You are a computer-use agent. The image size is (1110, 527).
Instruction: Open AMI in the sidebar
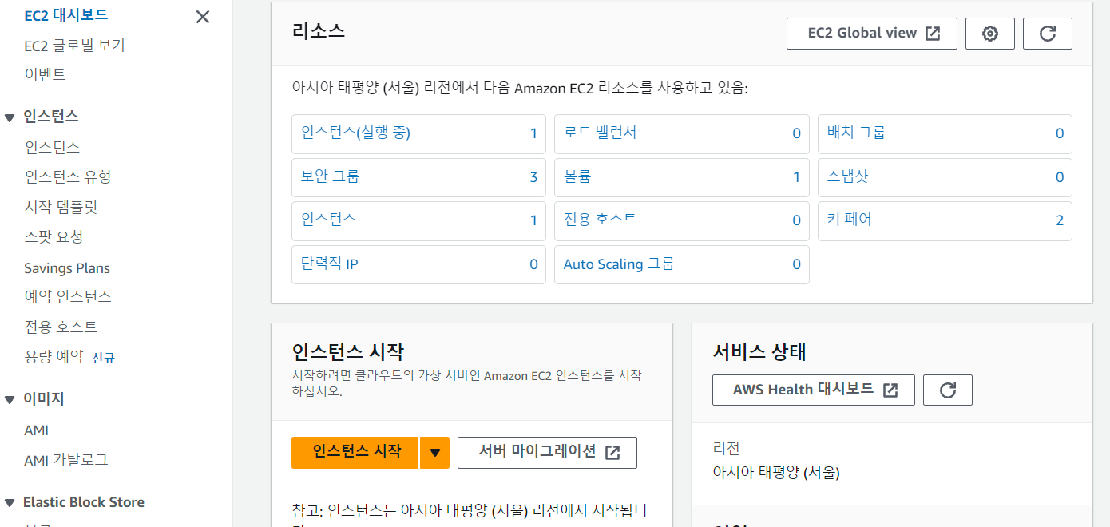click(x=37, y=430)
